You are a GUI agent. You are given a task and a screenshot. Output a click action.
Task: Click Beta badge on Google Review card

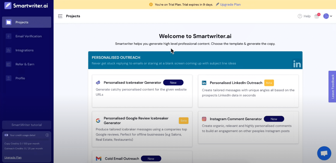[184, 120]
